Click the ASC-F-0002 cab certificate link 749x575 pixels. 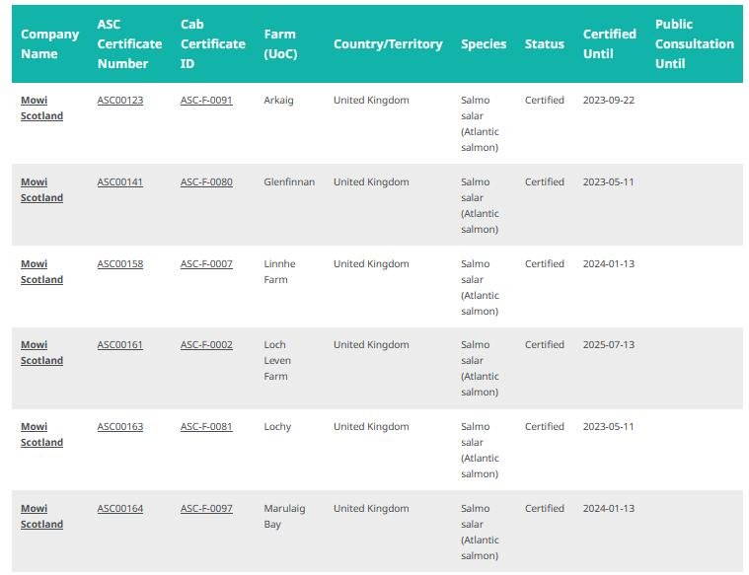pos(206,344)
